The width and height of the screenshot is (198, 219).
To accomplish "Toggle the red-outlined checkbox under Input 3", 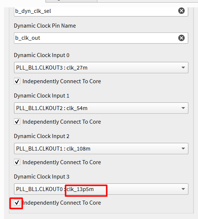I will (x=17, y=203).
